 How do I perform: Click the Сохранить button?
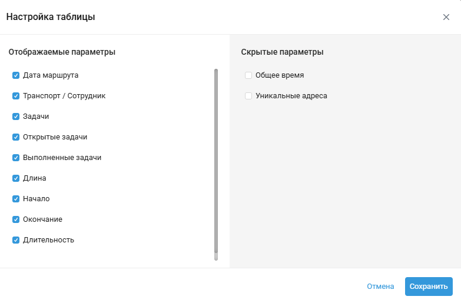429,287
